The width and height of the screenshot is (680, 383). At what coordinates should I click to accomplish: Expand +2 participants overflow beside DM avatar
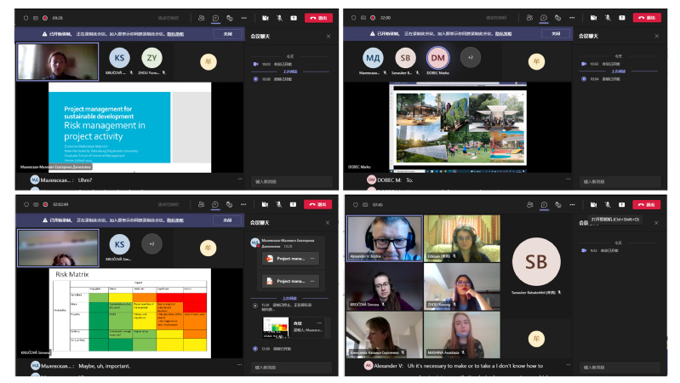tap(471, 58)
